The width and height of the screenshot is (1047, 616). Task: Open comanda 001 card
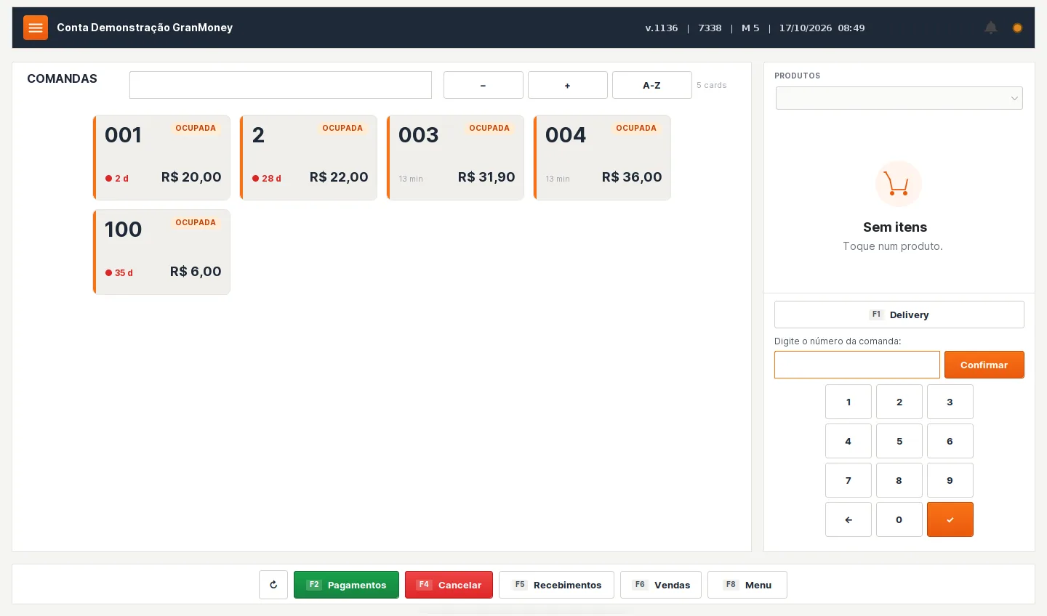pos(161,158)
